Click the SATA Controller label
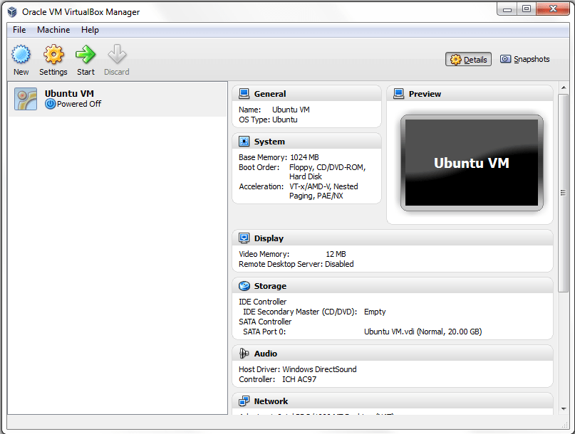Image resolution: width=575 pixels, height=434 pixels. pyautogui.click(x=265, y=322)
